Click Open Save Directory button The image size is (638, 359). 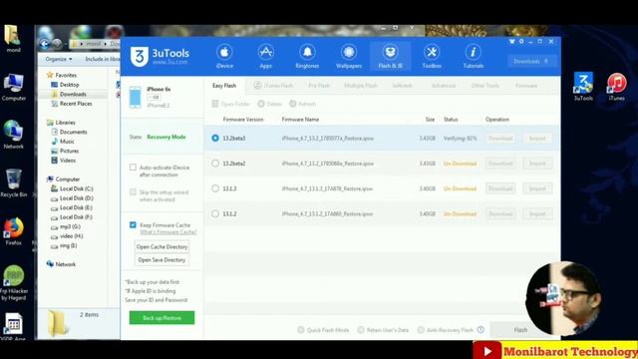(x=161, y=259)
